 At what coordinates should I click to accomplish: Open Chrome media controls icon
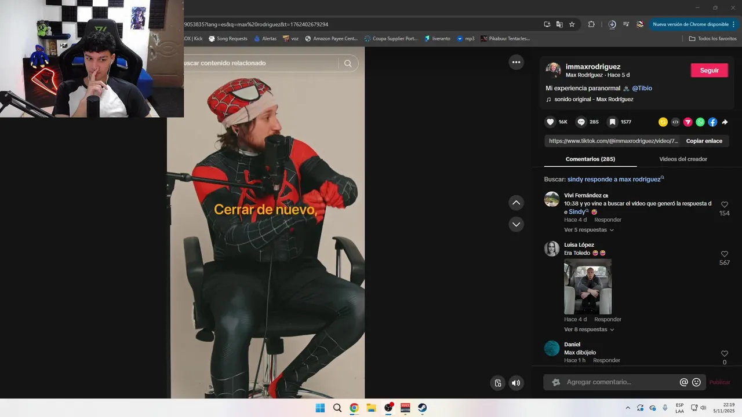click(x=626, y=24)
